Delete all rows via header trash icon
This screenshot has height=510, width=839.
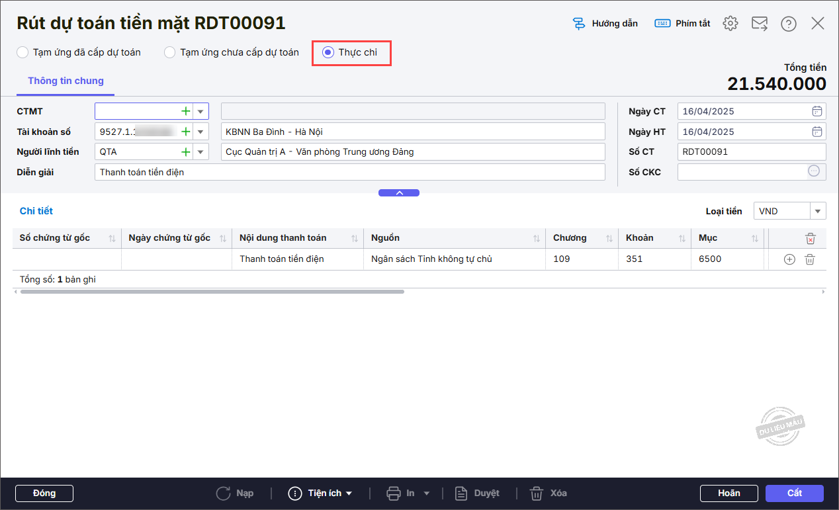pos(811,239)
